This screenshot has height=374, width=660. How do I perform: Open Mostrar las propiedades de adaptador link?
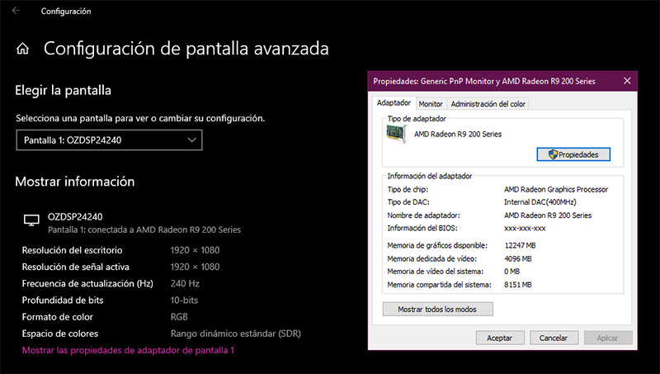click(x=128, y=350)
